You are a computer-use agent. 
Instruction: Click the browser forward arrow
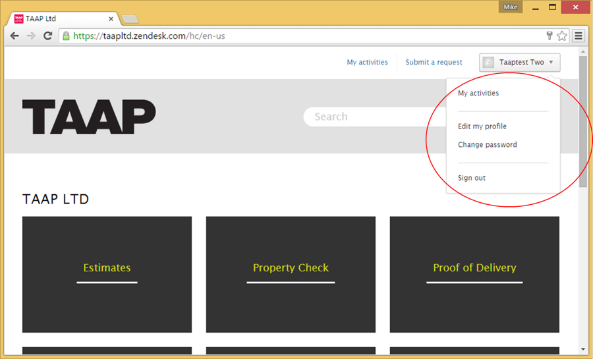(31, 36)
